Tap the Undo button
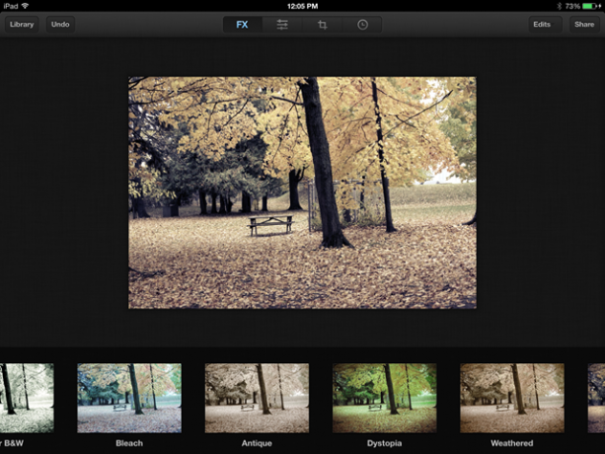605x454 pixels. click(x=60, y=25)
